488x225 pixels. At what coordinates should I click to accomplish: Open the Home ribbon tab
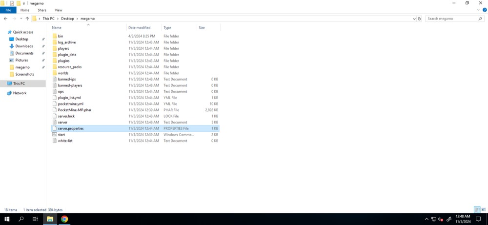25,10
